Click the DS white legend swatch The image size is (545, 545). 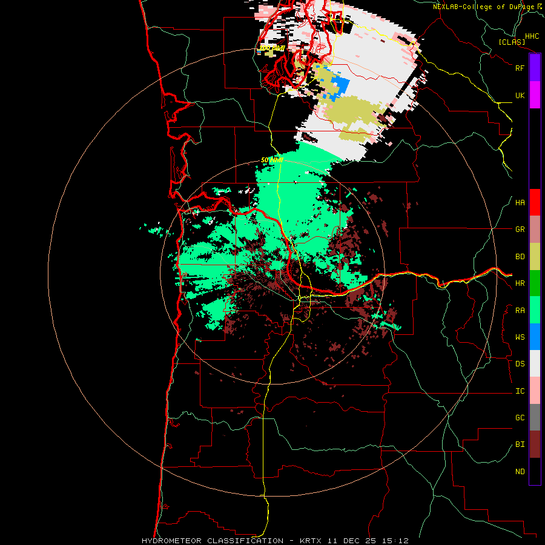click(535, 363)
